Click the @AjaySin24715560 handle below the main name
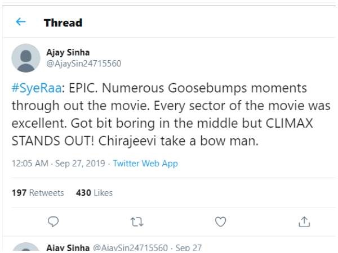Screen dimensions: 338x253 click(x=84, y=64)
